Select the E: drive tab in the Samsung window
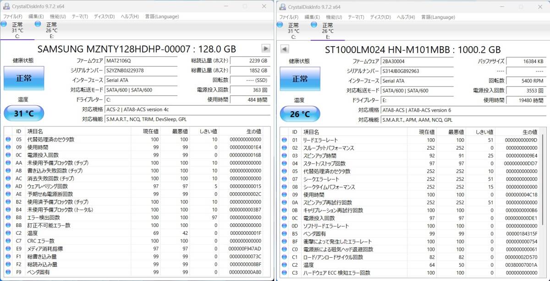Image resolution: width=550 pixels, height=281 pixels. [51, 30]
